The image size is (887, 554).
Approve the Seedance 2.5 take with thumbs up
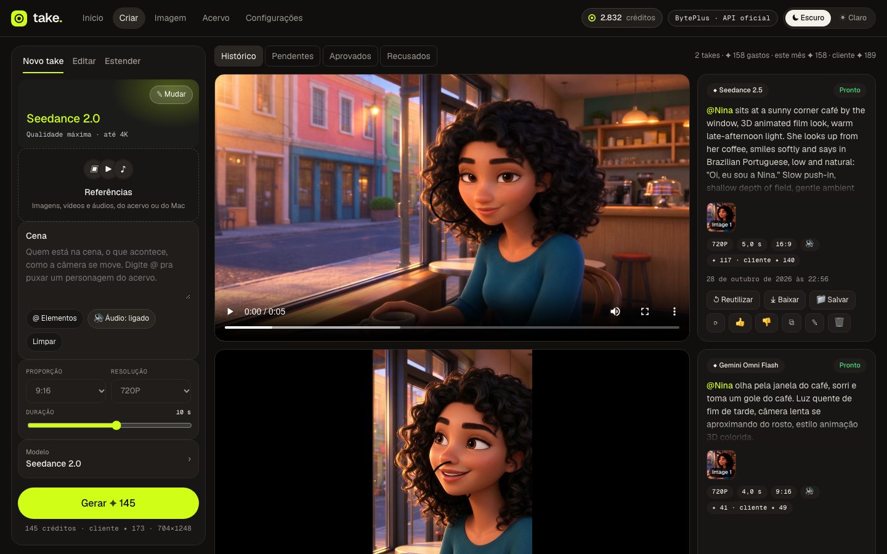pyautogui.click(x=740, y=323)
